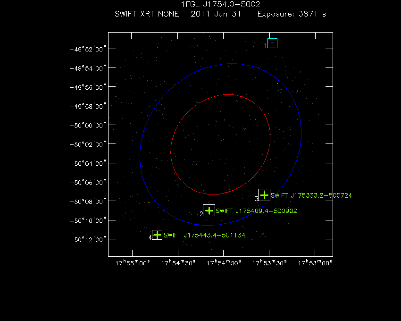
Task: Click the number 2 beside source J175409.4-500902
Action: [201, 214]
